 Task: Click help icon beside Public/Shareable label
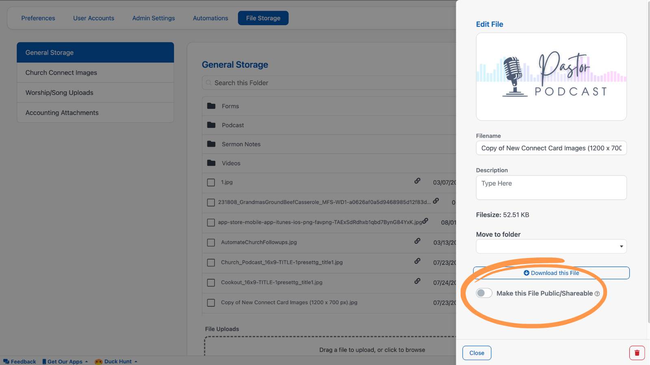(597, 294)
